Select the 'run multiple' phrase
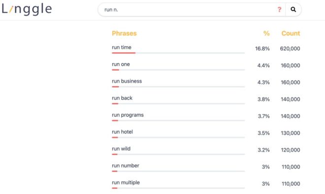The height and width of the screenshot is (194, 325). pyautogui.click(x=126, y=183)
